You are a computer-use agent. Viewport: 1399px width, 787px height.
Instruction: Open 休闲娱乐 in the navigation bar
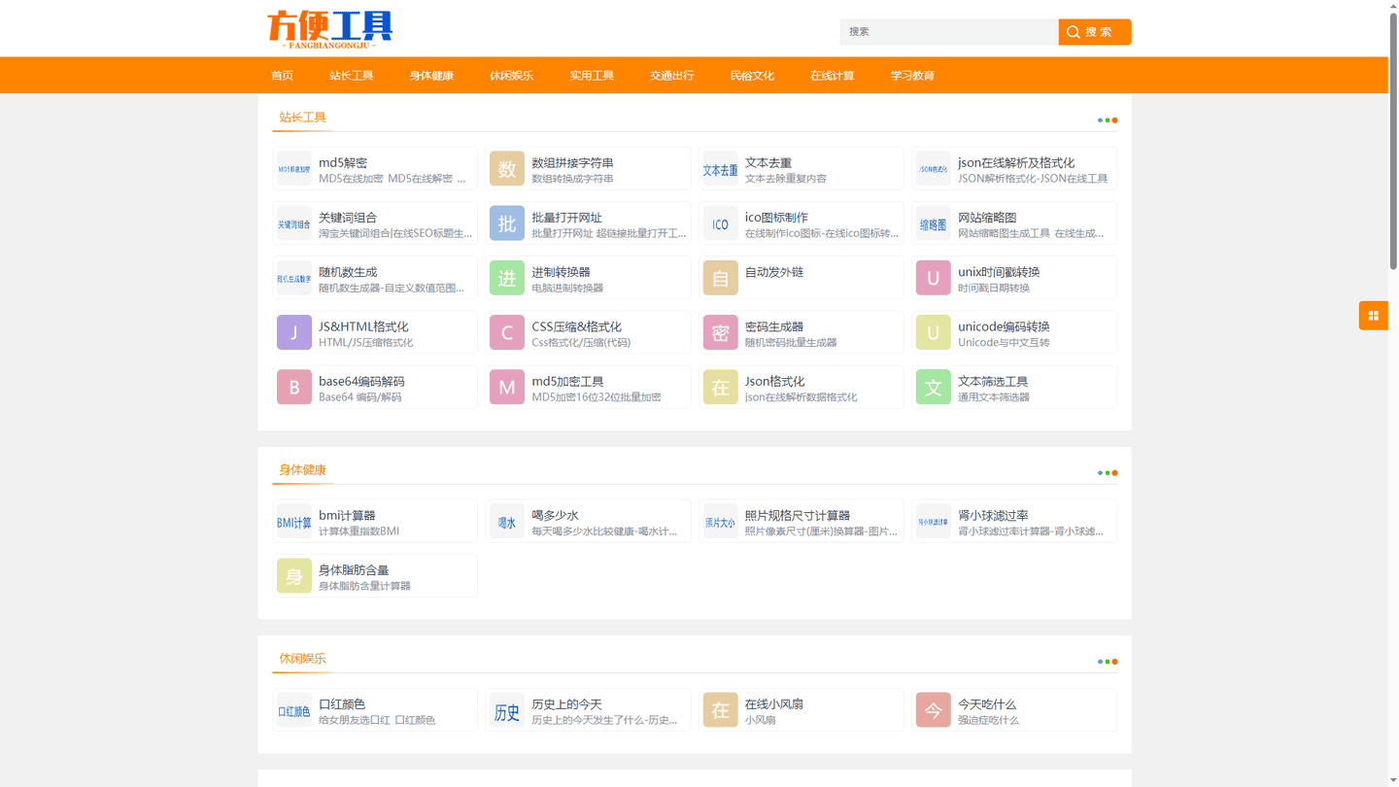click(511, 75)
